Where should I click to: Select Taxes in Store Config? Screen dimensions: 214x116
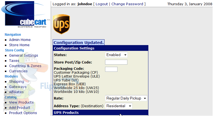(x=14, y=61)
